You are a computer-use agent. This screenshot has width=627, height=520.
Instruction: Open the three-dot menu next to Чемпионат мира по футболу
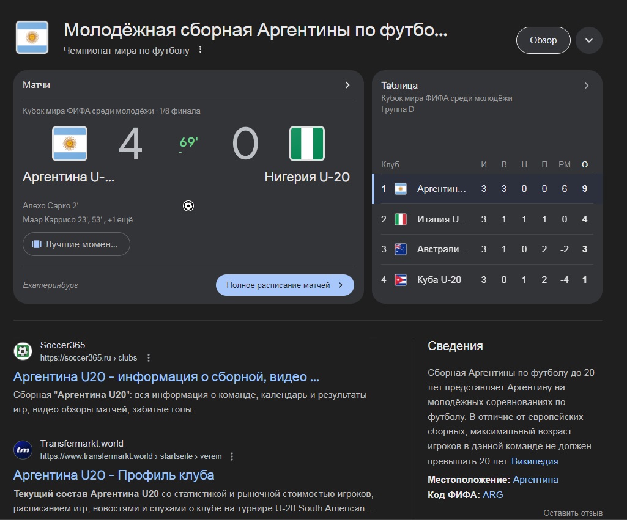point(201,49)
